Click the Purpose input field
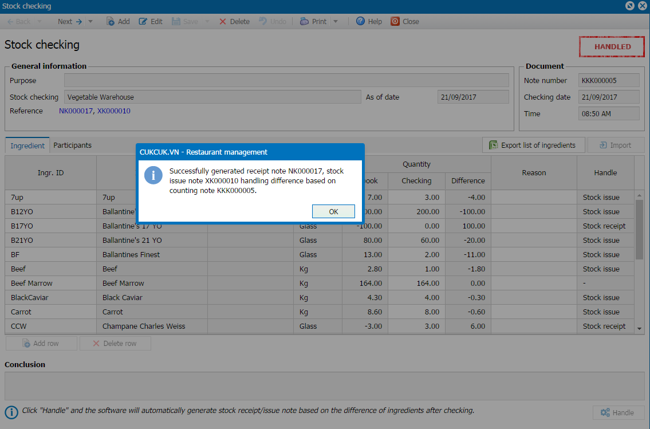The image size is (650, 429). (x=286, y=80)
